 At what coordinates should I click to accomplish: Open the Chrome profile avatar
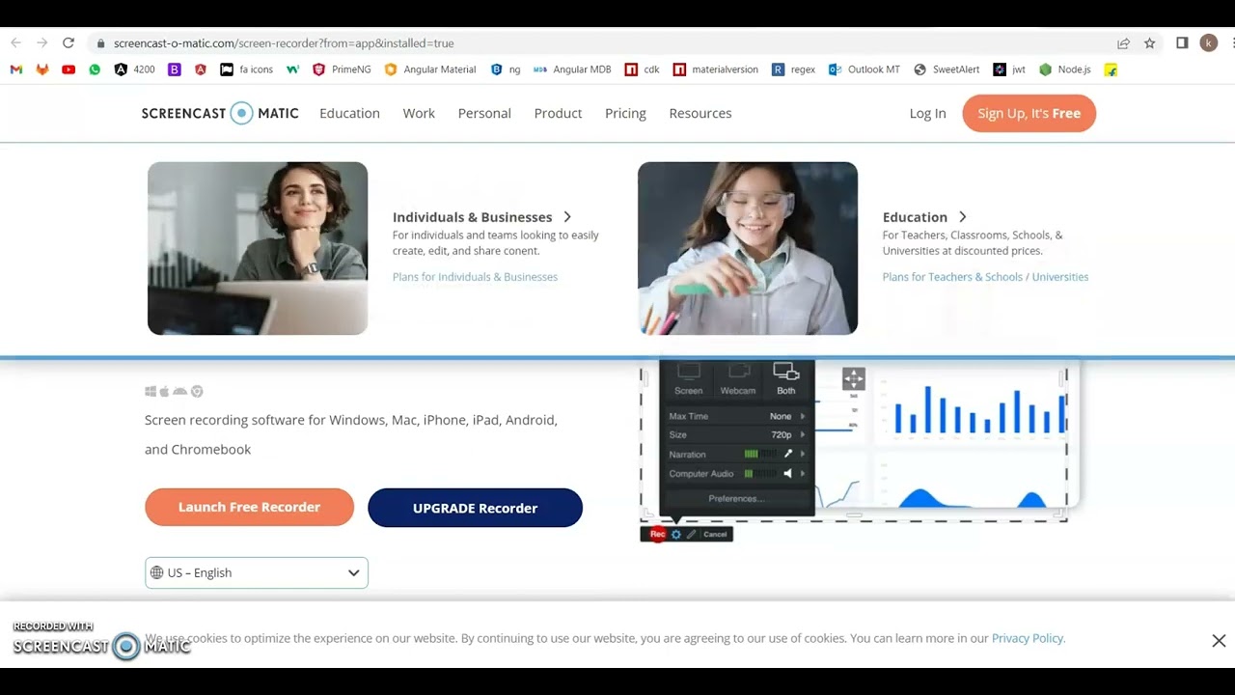click(1209, 43)
